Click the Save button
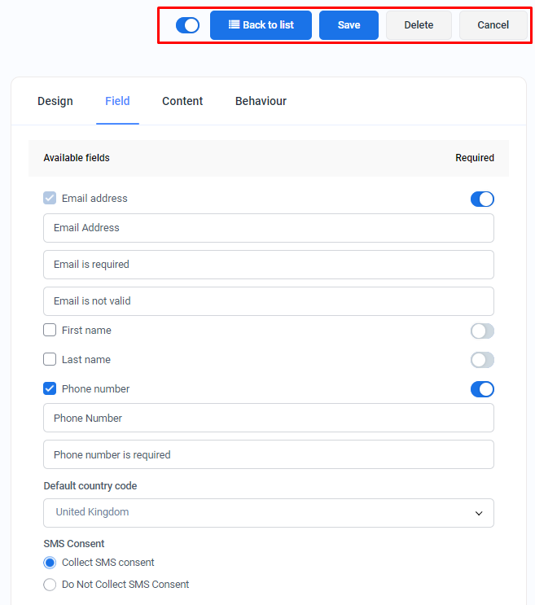The width and height of the screenshot is (535, 605). point(349,25)
